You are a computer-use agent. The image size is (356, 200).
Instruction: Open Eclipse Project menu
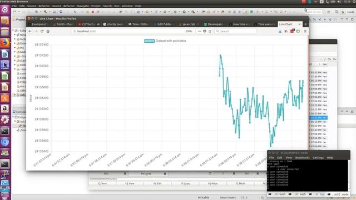point(96,6)
